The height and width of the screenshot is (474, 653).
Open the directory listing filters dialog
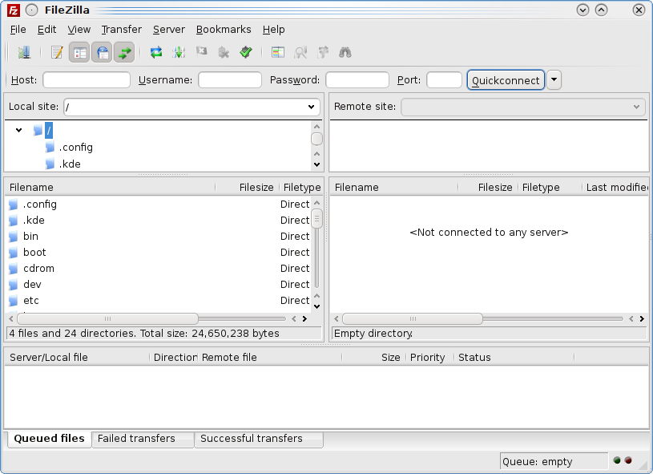[278, 53]
